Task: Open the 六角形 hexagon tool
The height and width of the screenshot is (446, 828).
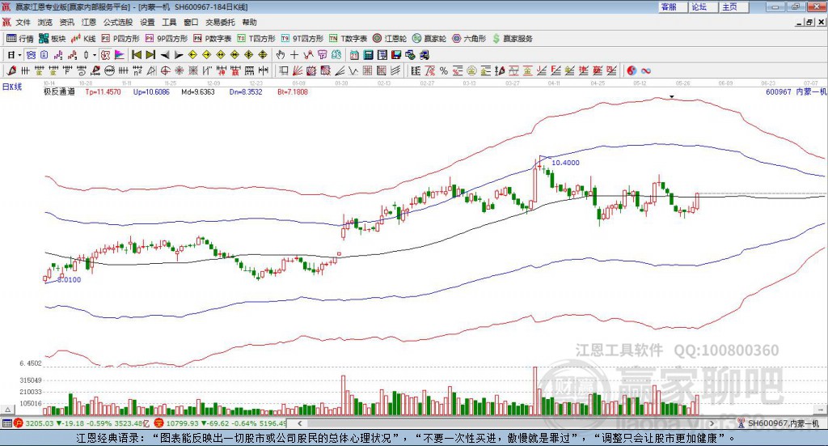Action: (x=469, y=39)
